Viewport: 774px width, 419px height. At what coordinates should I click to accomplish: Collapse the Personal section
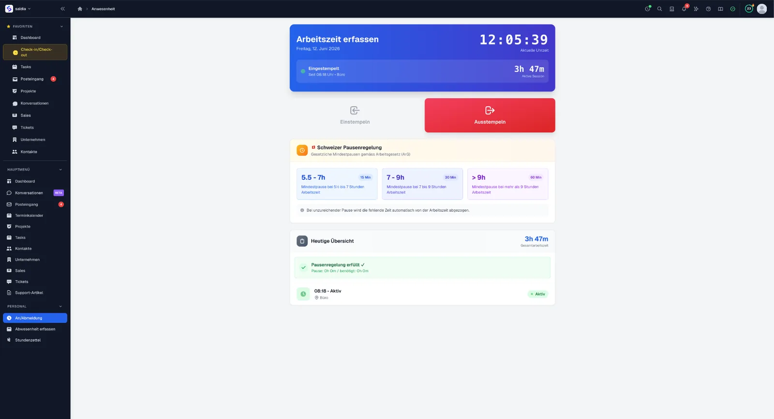point(60,306)
